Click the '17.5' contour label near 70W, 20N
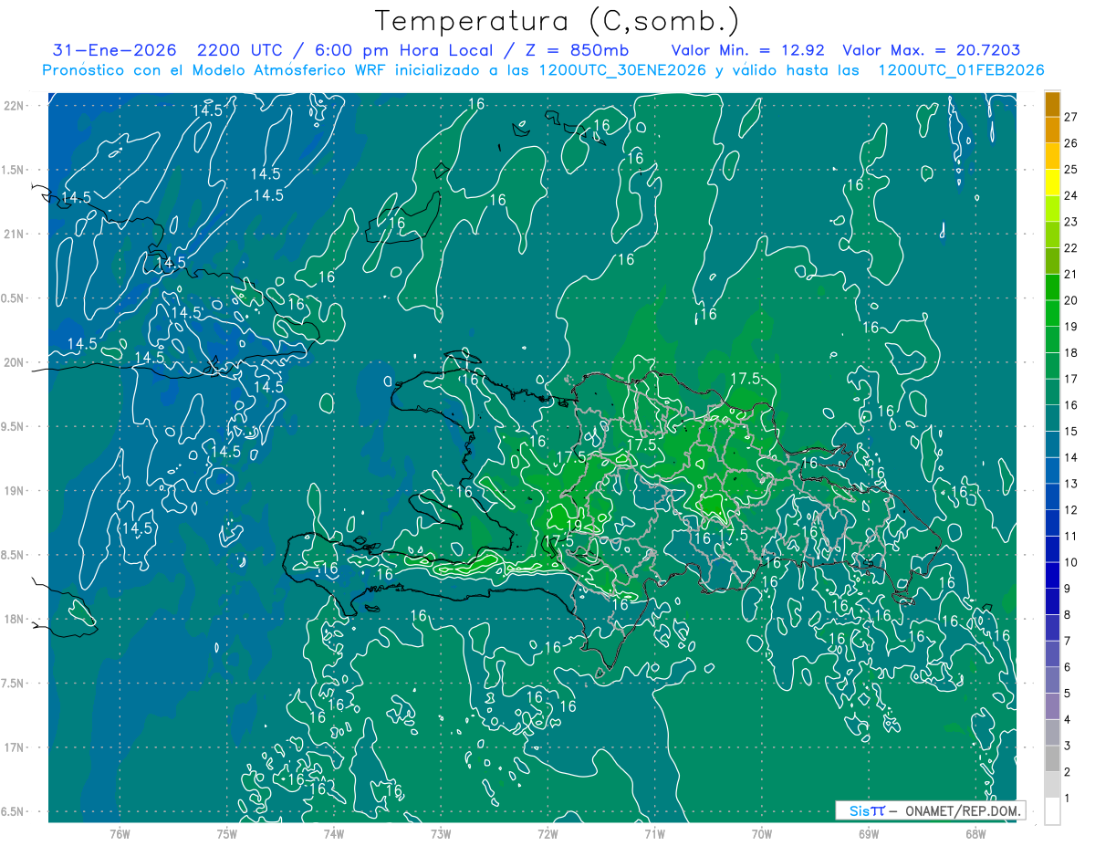The height and width of the screenshot is (846, 1095). pyautogui.click(x=746, y=378)
